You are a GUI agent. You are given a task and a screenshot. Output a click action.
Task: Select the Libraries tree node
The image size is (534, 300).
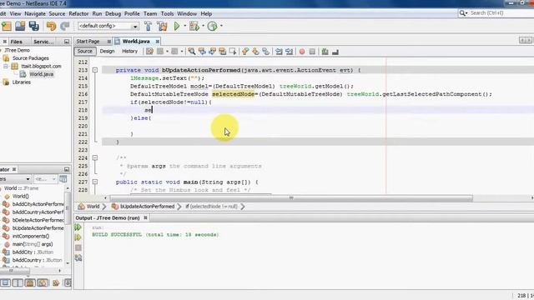click(x=22, y=82)
